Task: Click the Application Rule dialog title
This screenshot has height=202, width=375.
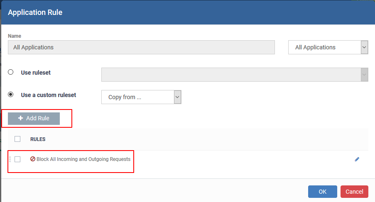Action: click(x=35, y=12)
